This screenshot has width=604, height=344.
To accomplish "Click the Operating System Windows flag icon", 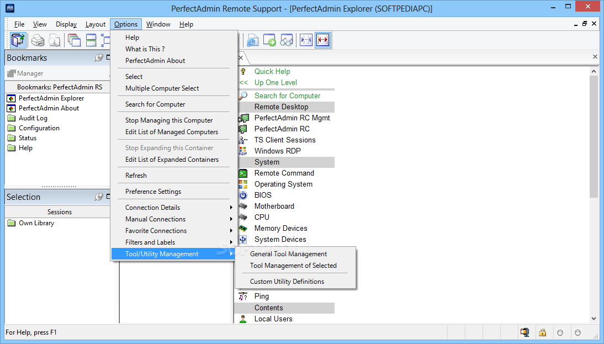I will (243, 184).
